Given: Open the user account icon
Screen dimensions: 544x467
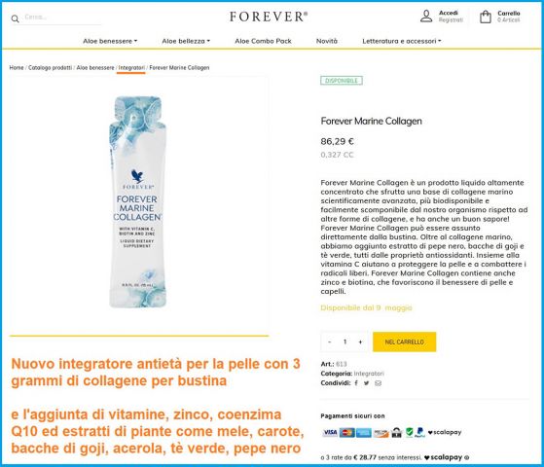Looking at the screenshot, I should (x=426, y=16).
